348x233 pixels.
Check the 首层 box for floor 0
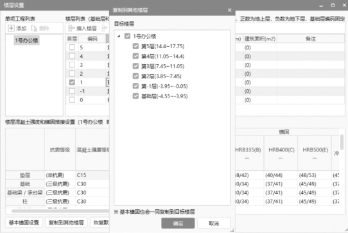point(72,100)
